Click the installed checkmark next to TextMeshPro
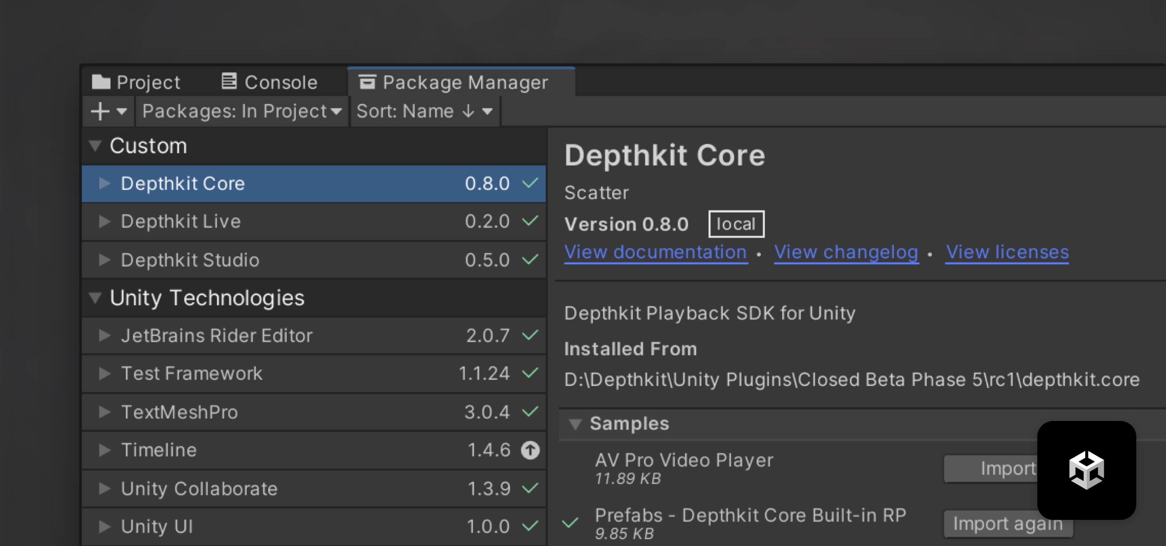The height and width of the screenshot is (546, 1166). click(x=530, y=411)
